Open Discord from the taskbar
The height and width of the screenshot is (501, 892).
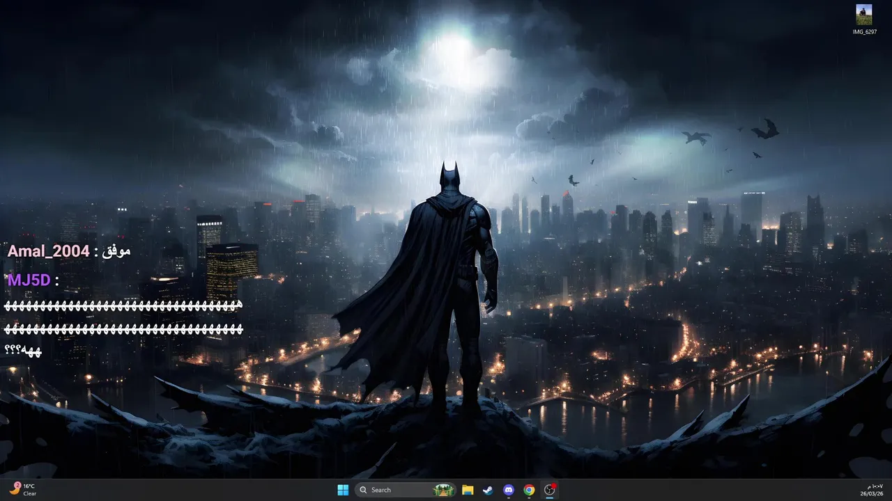(509, 490)
